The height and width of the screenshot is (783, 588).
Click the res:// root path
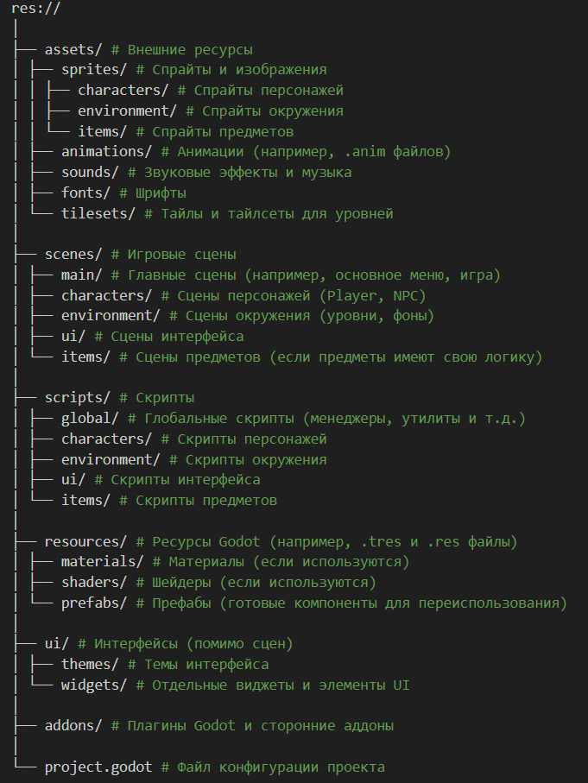[x=35, y=9]
